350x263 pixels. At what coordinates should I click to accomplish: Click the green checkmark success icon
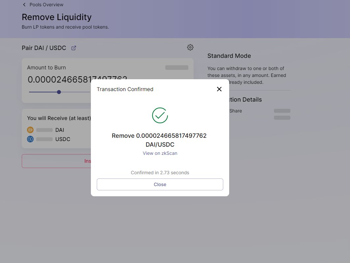coord(160,115)
